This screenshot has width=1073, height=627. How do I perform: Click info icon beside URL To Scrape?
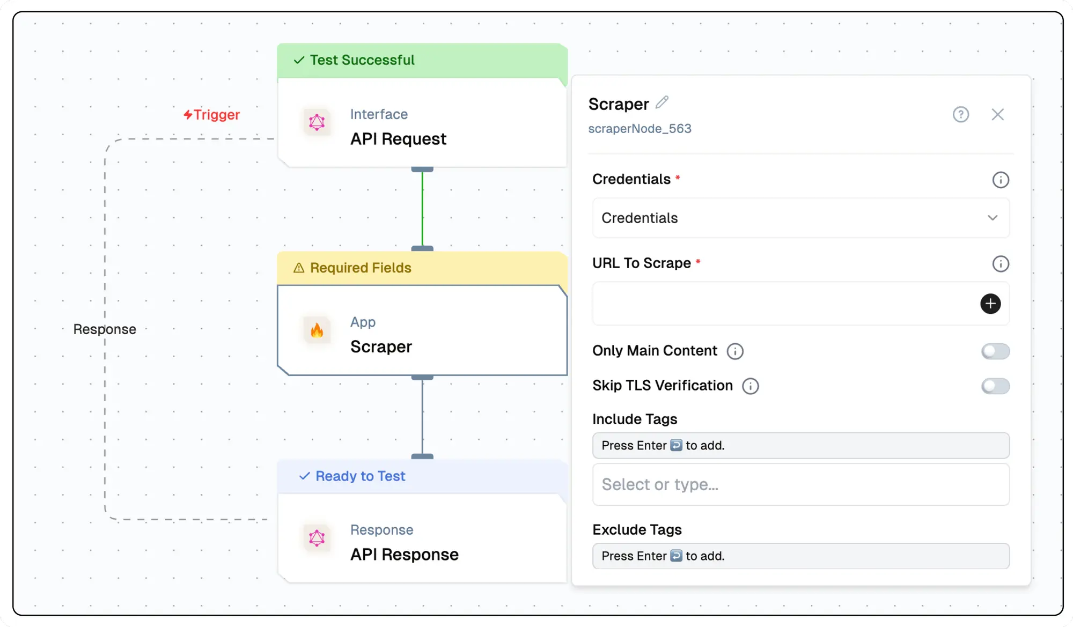[x=1000, y=263]
